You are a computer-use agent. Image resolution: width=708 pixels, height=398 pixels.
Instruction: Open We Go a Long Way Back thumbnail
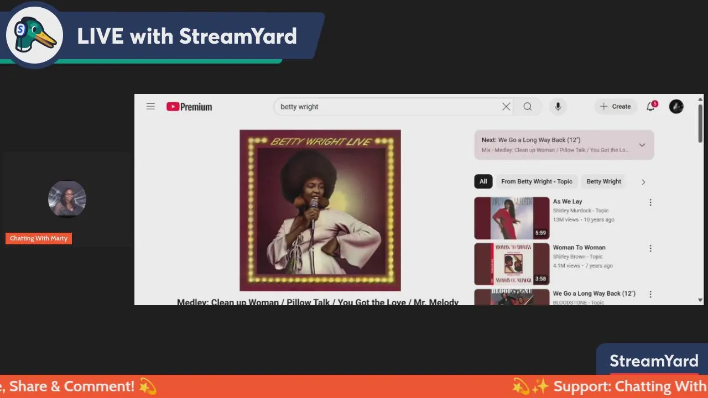pos(512,297)
